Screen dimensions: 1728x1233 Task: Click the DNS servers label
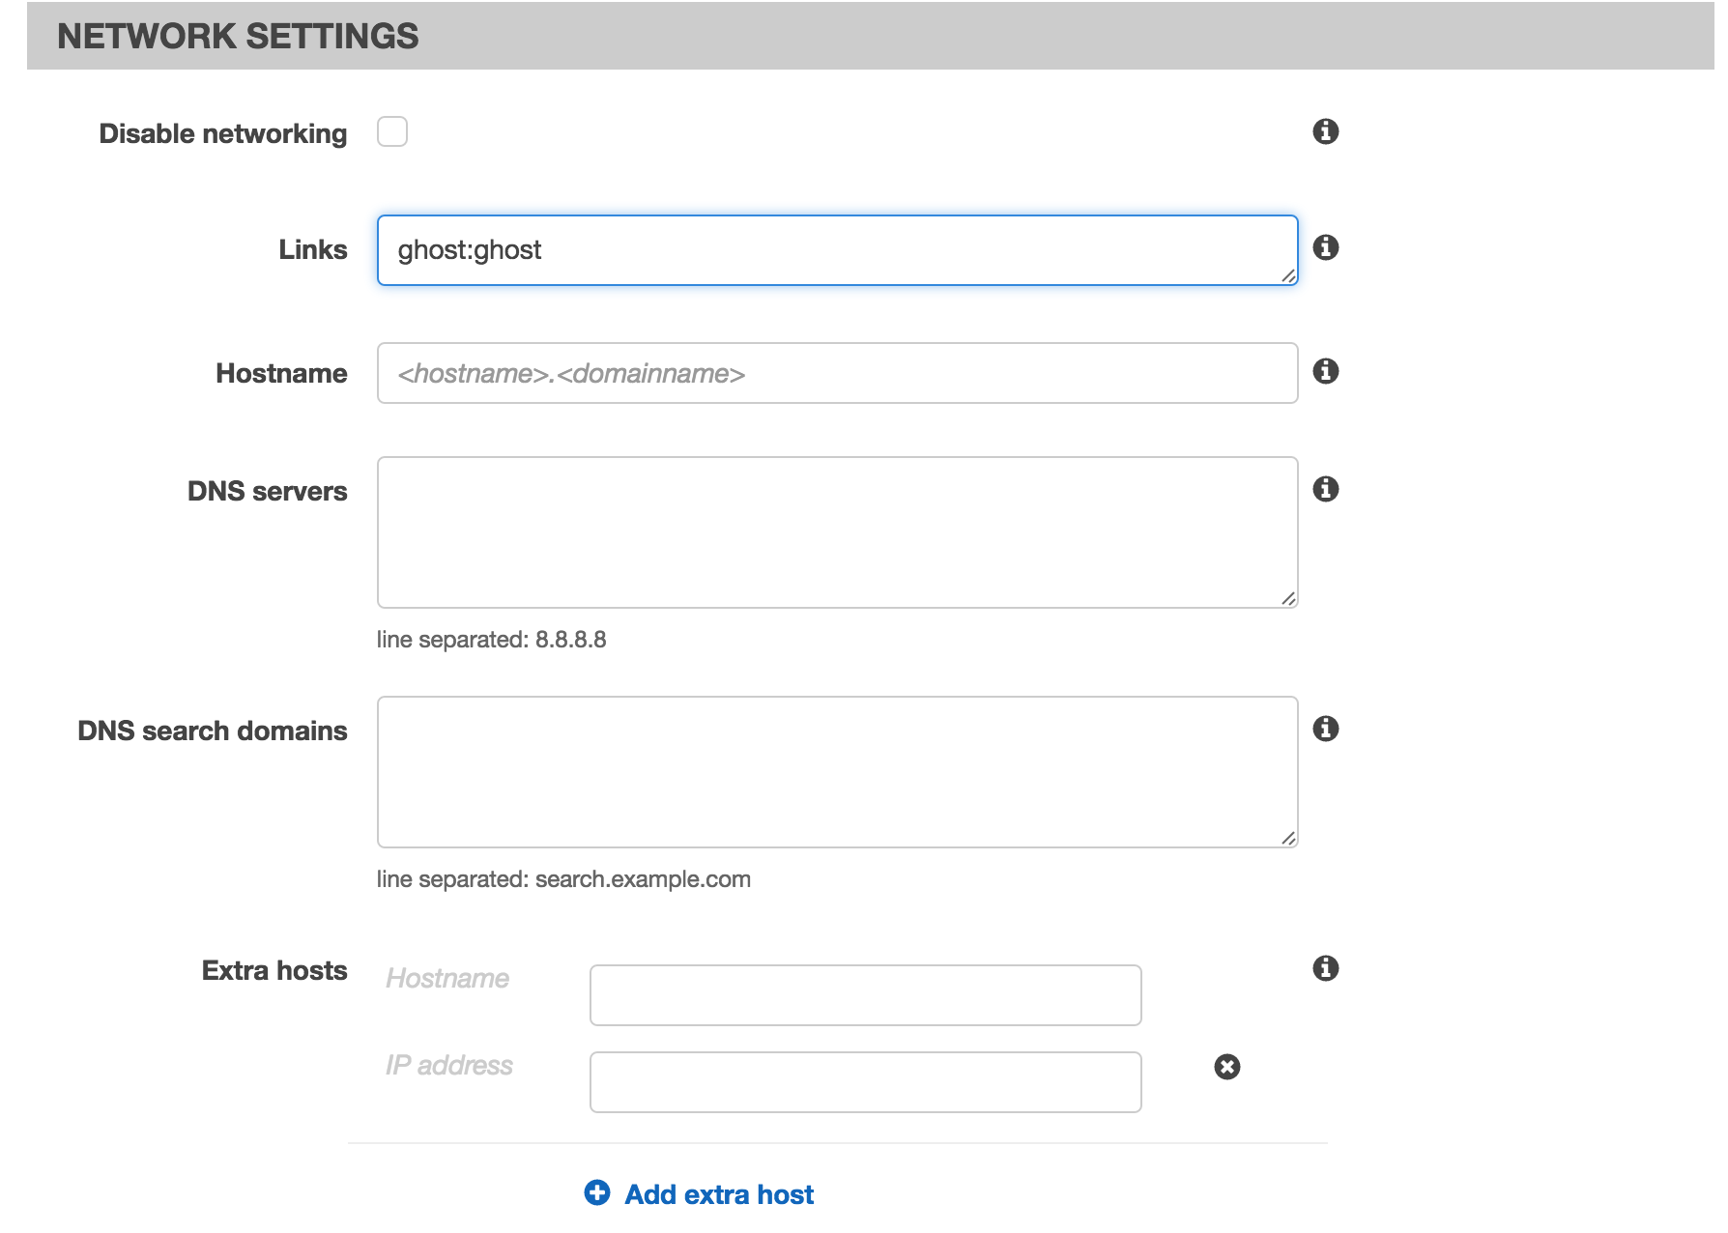[268, 491]
